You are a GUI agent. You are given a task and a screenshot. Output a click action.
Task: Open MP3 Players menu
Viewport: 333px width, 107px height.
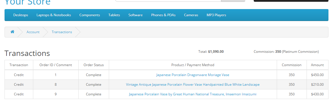tap(217, 15)
